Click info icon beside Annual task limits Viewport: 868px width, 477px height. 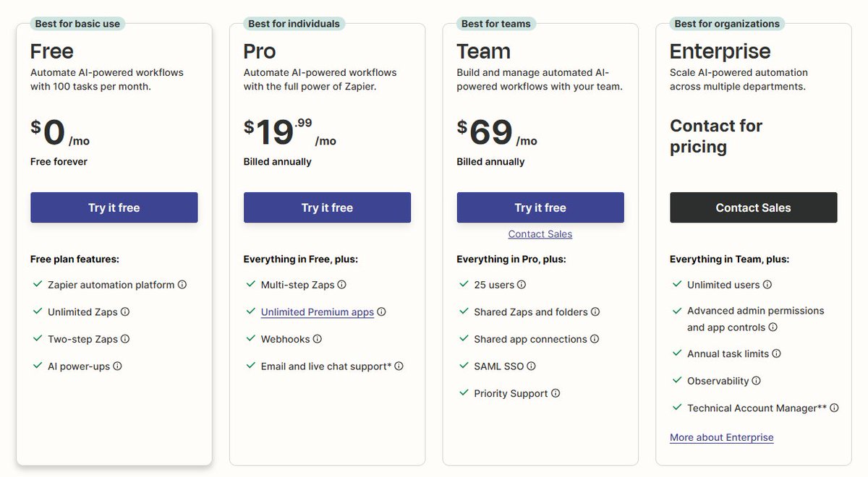coord(776,354)
